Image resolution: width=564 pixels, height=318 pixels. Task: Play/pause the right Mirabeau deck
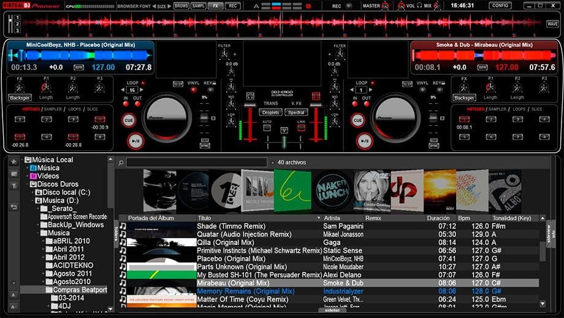pyautogui.click(x=364, y=141)
